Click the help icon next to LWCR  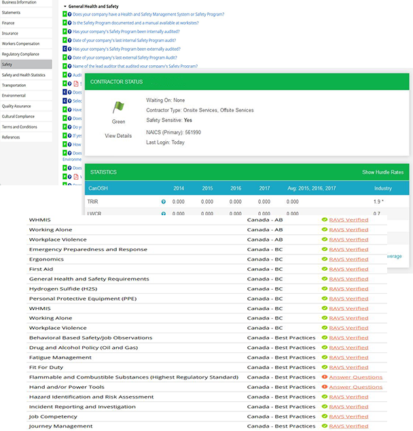(164, 214)
